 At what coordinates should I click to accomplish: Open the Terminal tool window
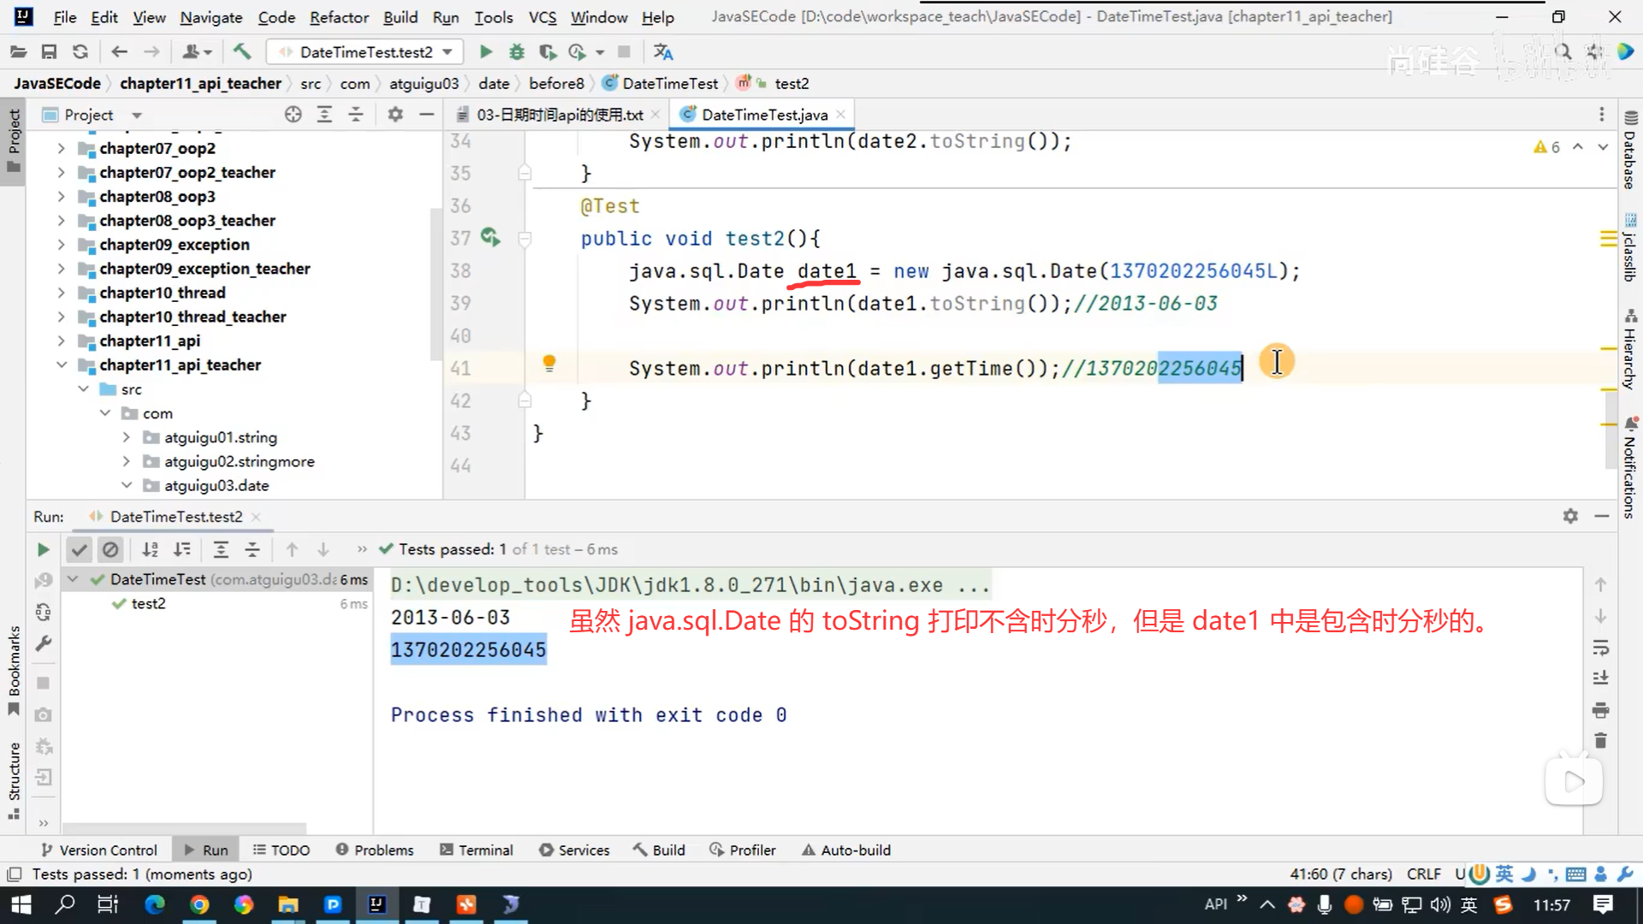tap(477, 850)
